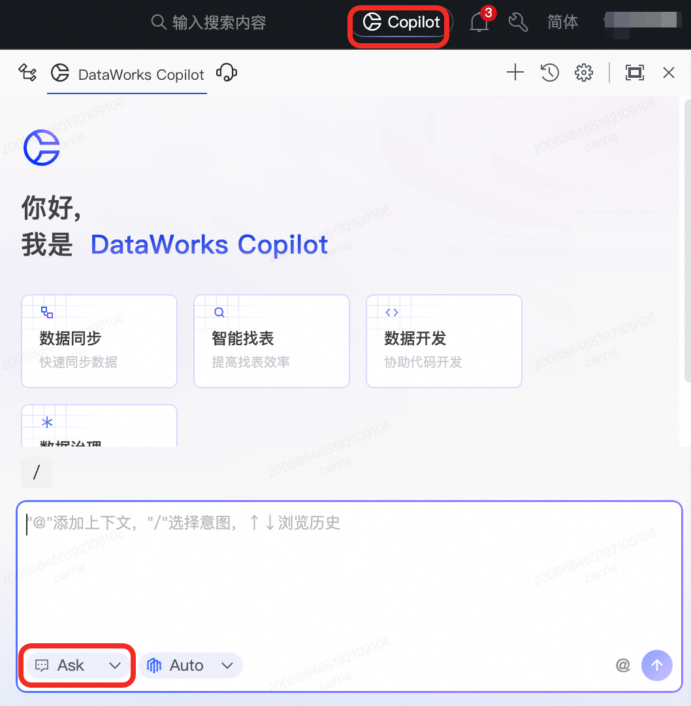Open the Ask mode dropdown
691x706 pixels.
(x=77, y=665)
